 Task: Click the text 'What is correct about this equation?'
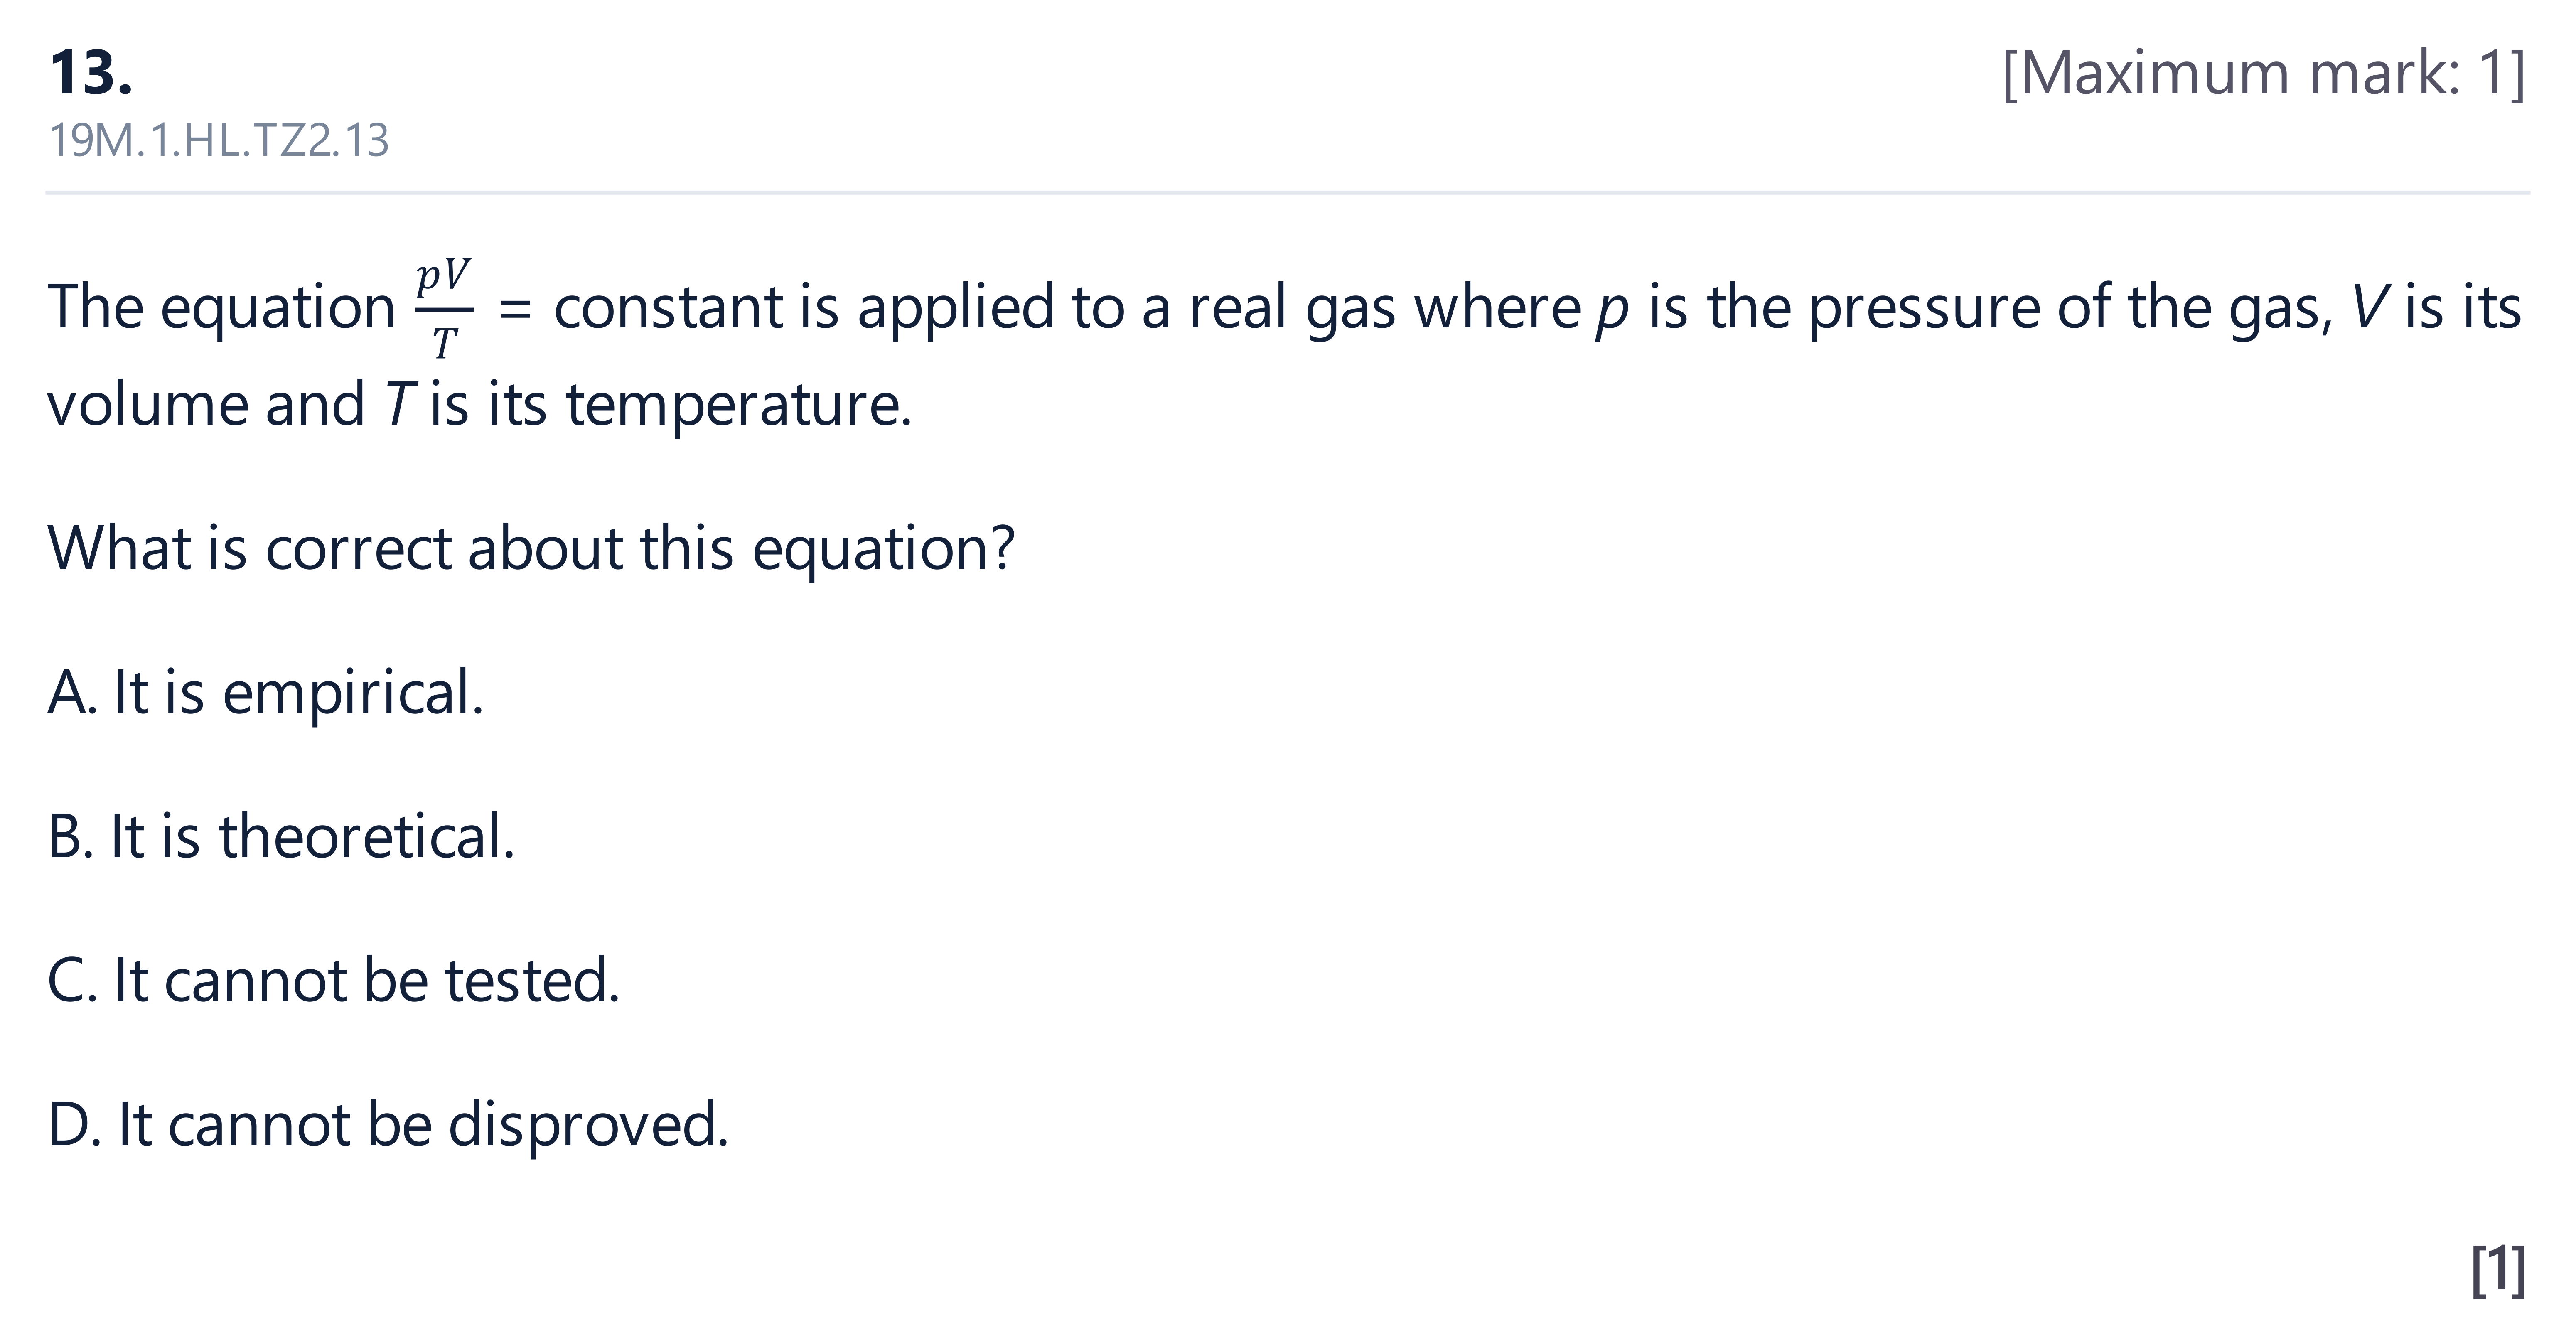(531, 548)
